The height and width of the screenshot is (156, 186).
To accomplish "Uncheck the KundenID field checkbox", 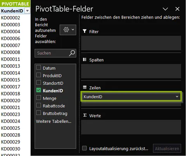I will tap(39, 90).
